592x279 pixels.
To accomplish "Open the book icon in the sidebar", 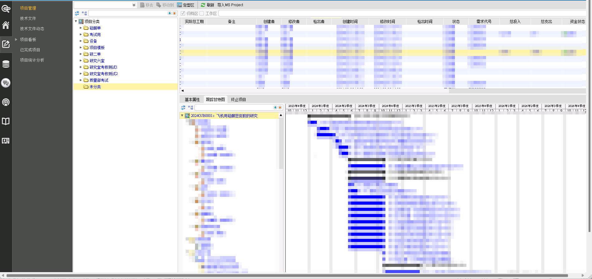I will coord(6,121).
